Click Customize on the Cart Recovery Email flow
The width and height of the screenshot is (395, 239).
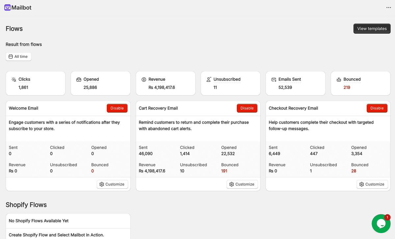tap(242, 184)
